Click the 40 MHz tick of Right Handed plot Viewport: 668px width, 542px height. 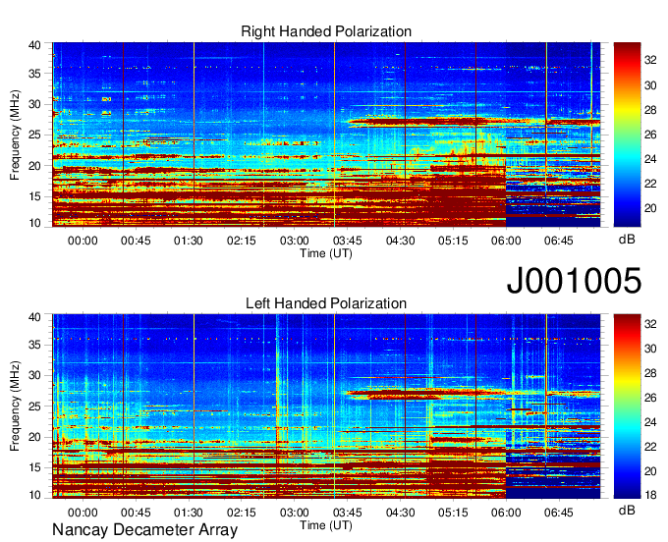click(34, 45)
